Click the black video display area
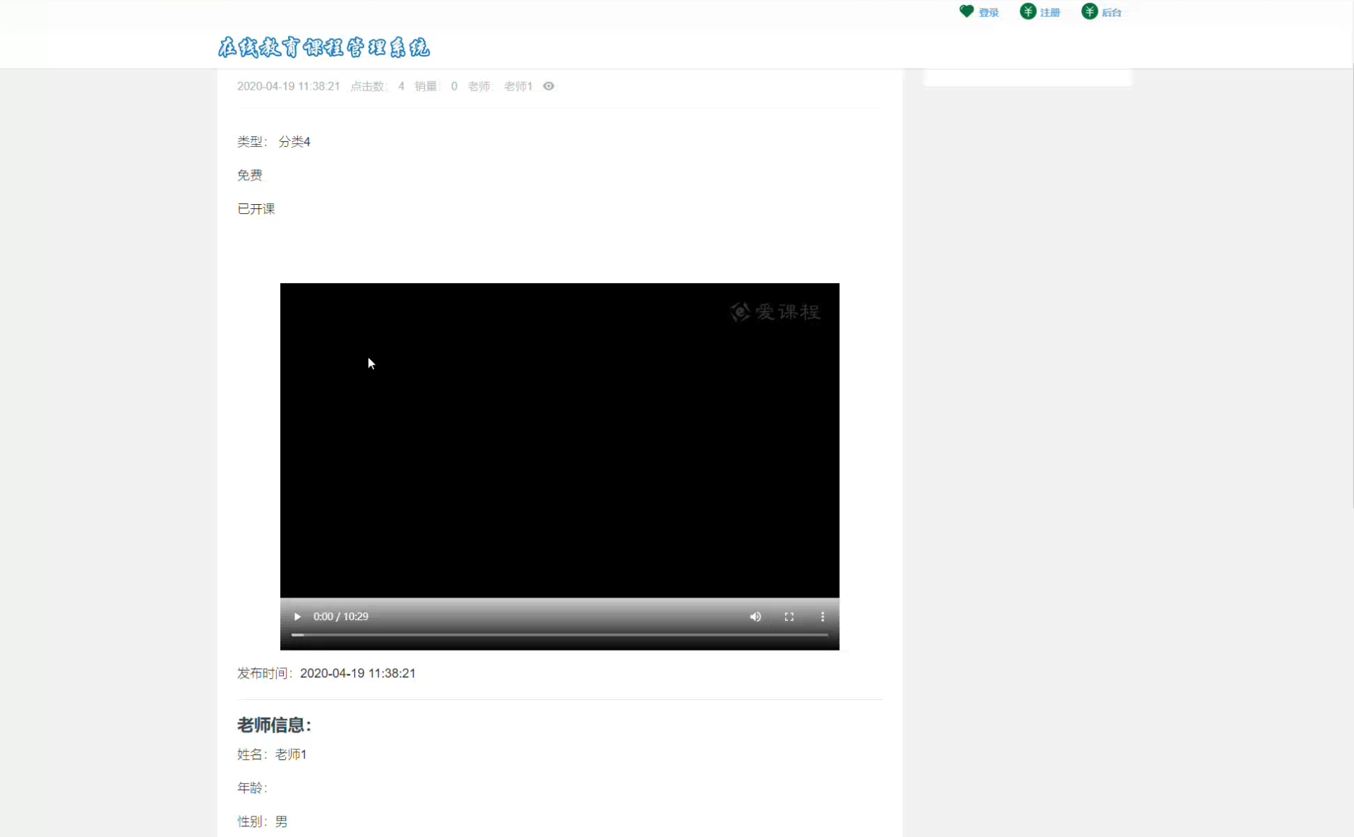Viewport: 1354px width, 837px height. tap(560, 441)
